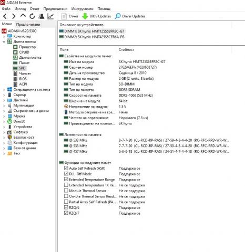
Task: Toggle the Partial Array Self Refresh checkbox
Action: tap(66, 202)
